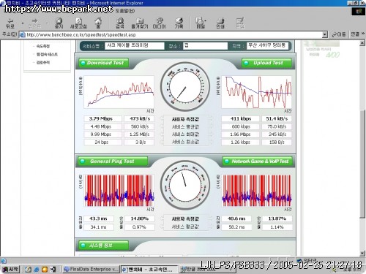This screenshot has height=274, width=366.
Task: Stop page loading with the 중지 icon
Action: click(x=59, y=23)
